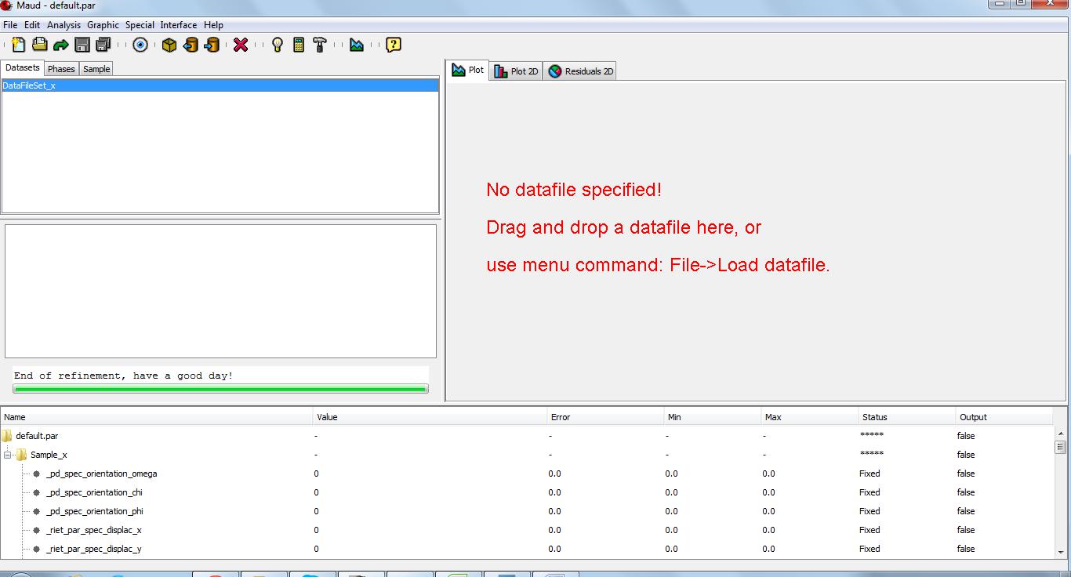Open the Analysis menu
1071x577 pixels.
(x=63, y=24)
